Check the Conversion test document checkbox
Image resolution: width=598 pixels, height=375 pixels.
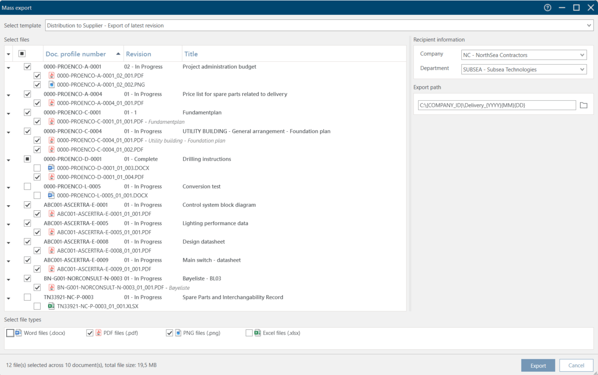coord(27,186)
